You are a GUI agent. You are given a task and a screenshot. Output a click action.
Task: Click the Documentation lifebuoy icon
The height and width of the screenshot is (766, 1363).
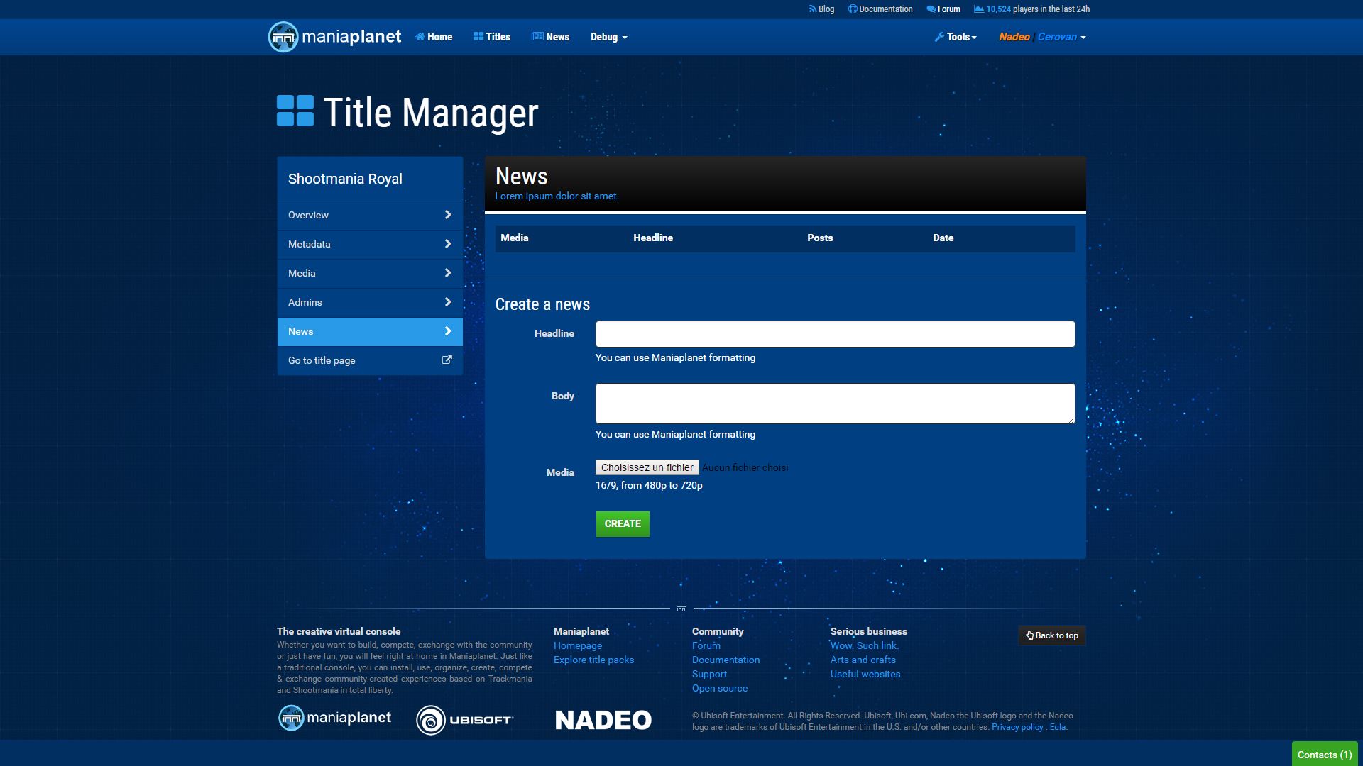click(853, 9)
